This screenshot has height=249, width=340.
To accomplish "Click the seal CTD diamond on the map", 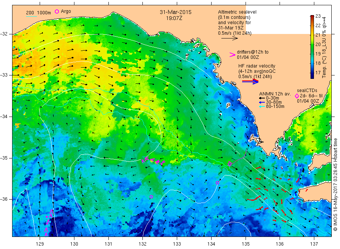I will pos(230,164).
